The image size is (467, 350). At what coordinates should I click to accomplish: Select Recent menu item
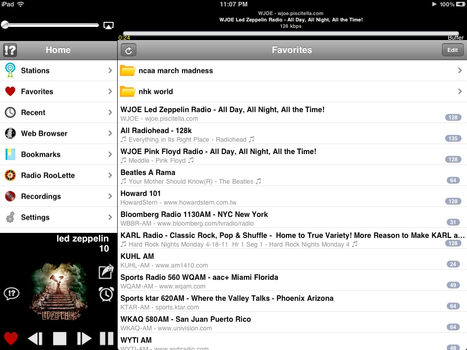pos(59,113)
